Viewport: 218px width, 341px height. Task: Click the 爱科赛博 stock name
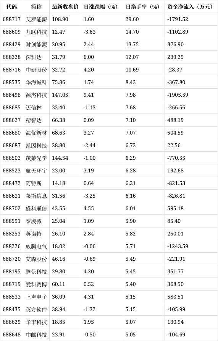[36, 284]
